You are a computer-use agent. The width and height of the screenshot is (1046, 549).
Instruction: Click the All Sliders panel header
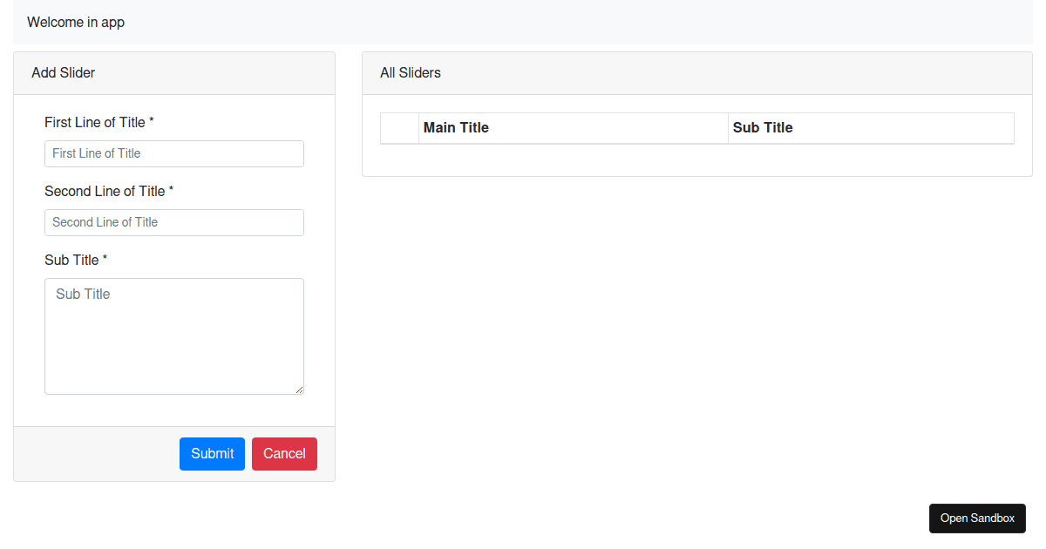tap(410, 72)
